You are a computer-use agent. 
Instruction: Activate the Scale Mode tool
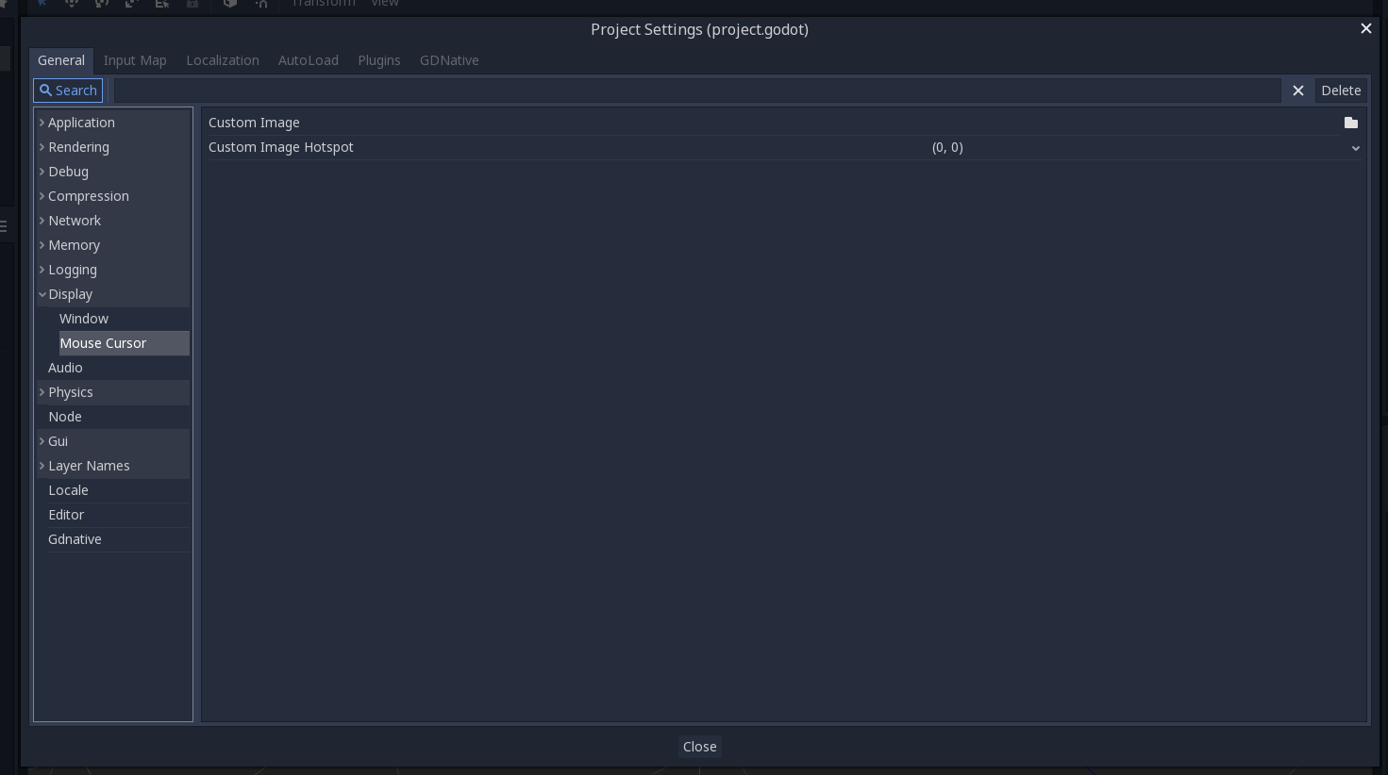click(130, 4)
